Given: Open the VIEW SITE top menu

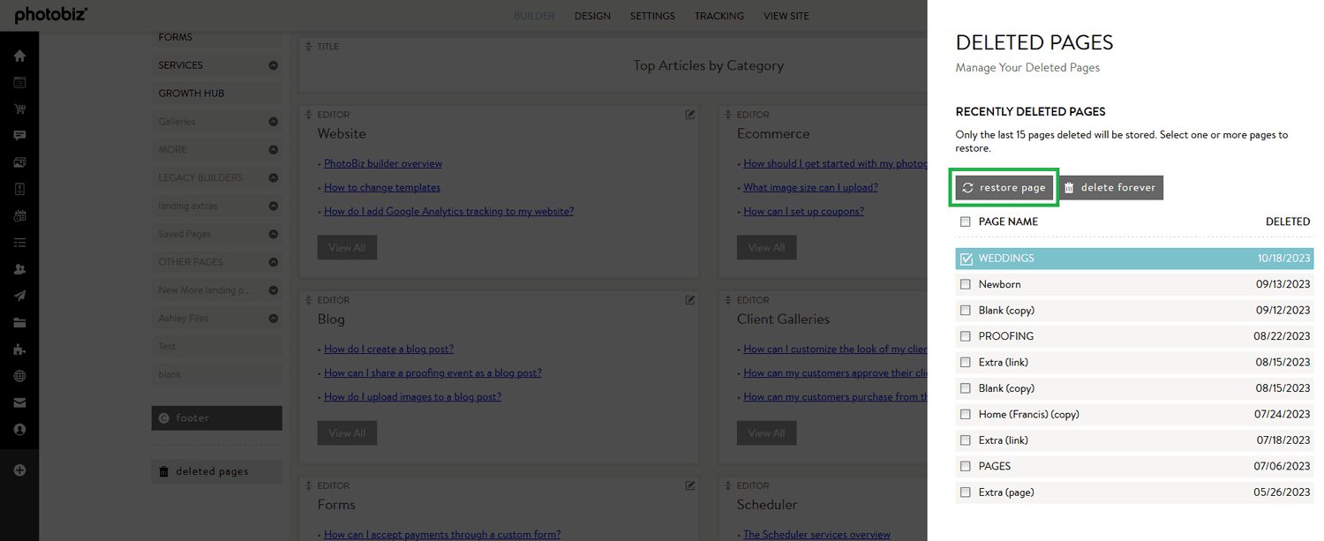Looking at the screenshot, I should tap(786, 16).
